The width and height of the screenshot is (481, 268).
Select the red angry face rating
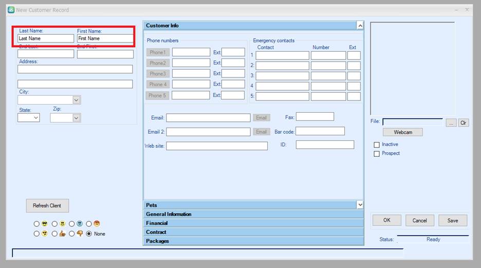(89, 224)
